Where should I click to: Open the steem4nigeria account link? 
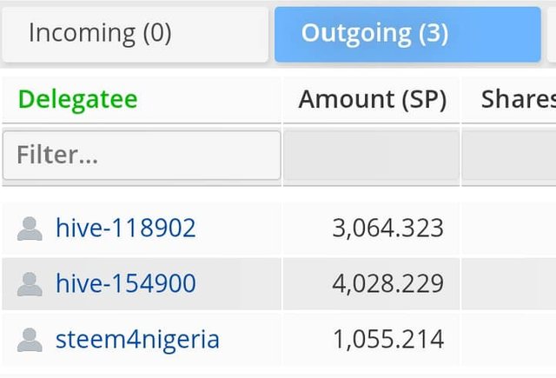(x=137, y=340)
